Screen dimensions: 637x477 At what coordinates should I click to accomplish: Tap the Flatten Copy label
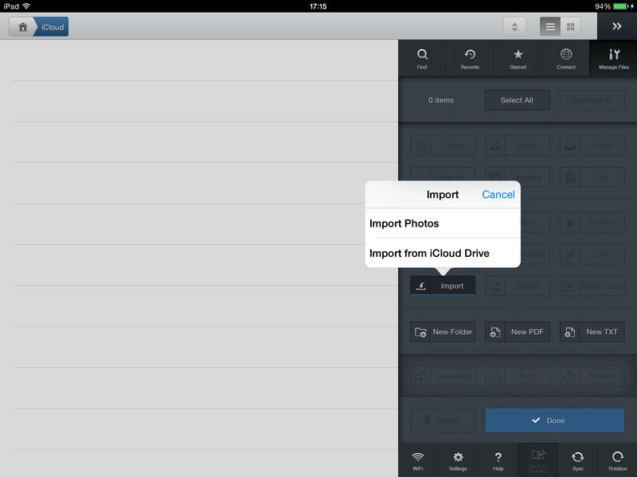tap(601, 286)
